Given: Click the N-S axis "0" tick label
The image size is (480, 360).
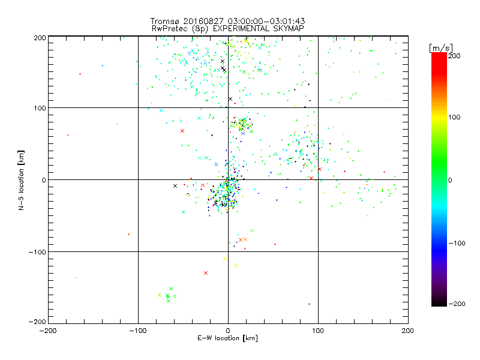Looking at the screenshot, I should click(44, 180).
